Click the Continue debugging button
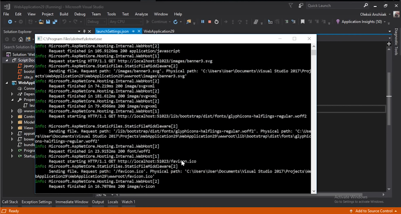This screenshot has width=401, height=214. [x=157, y=22]
